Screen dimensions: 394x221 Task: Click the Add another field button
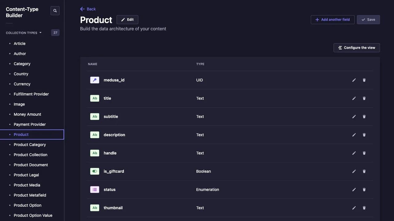coord(332,20)
